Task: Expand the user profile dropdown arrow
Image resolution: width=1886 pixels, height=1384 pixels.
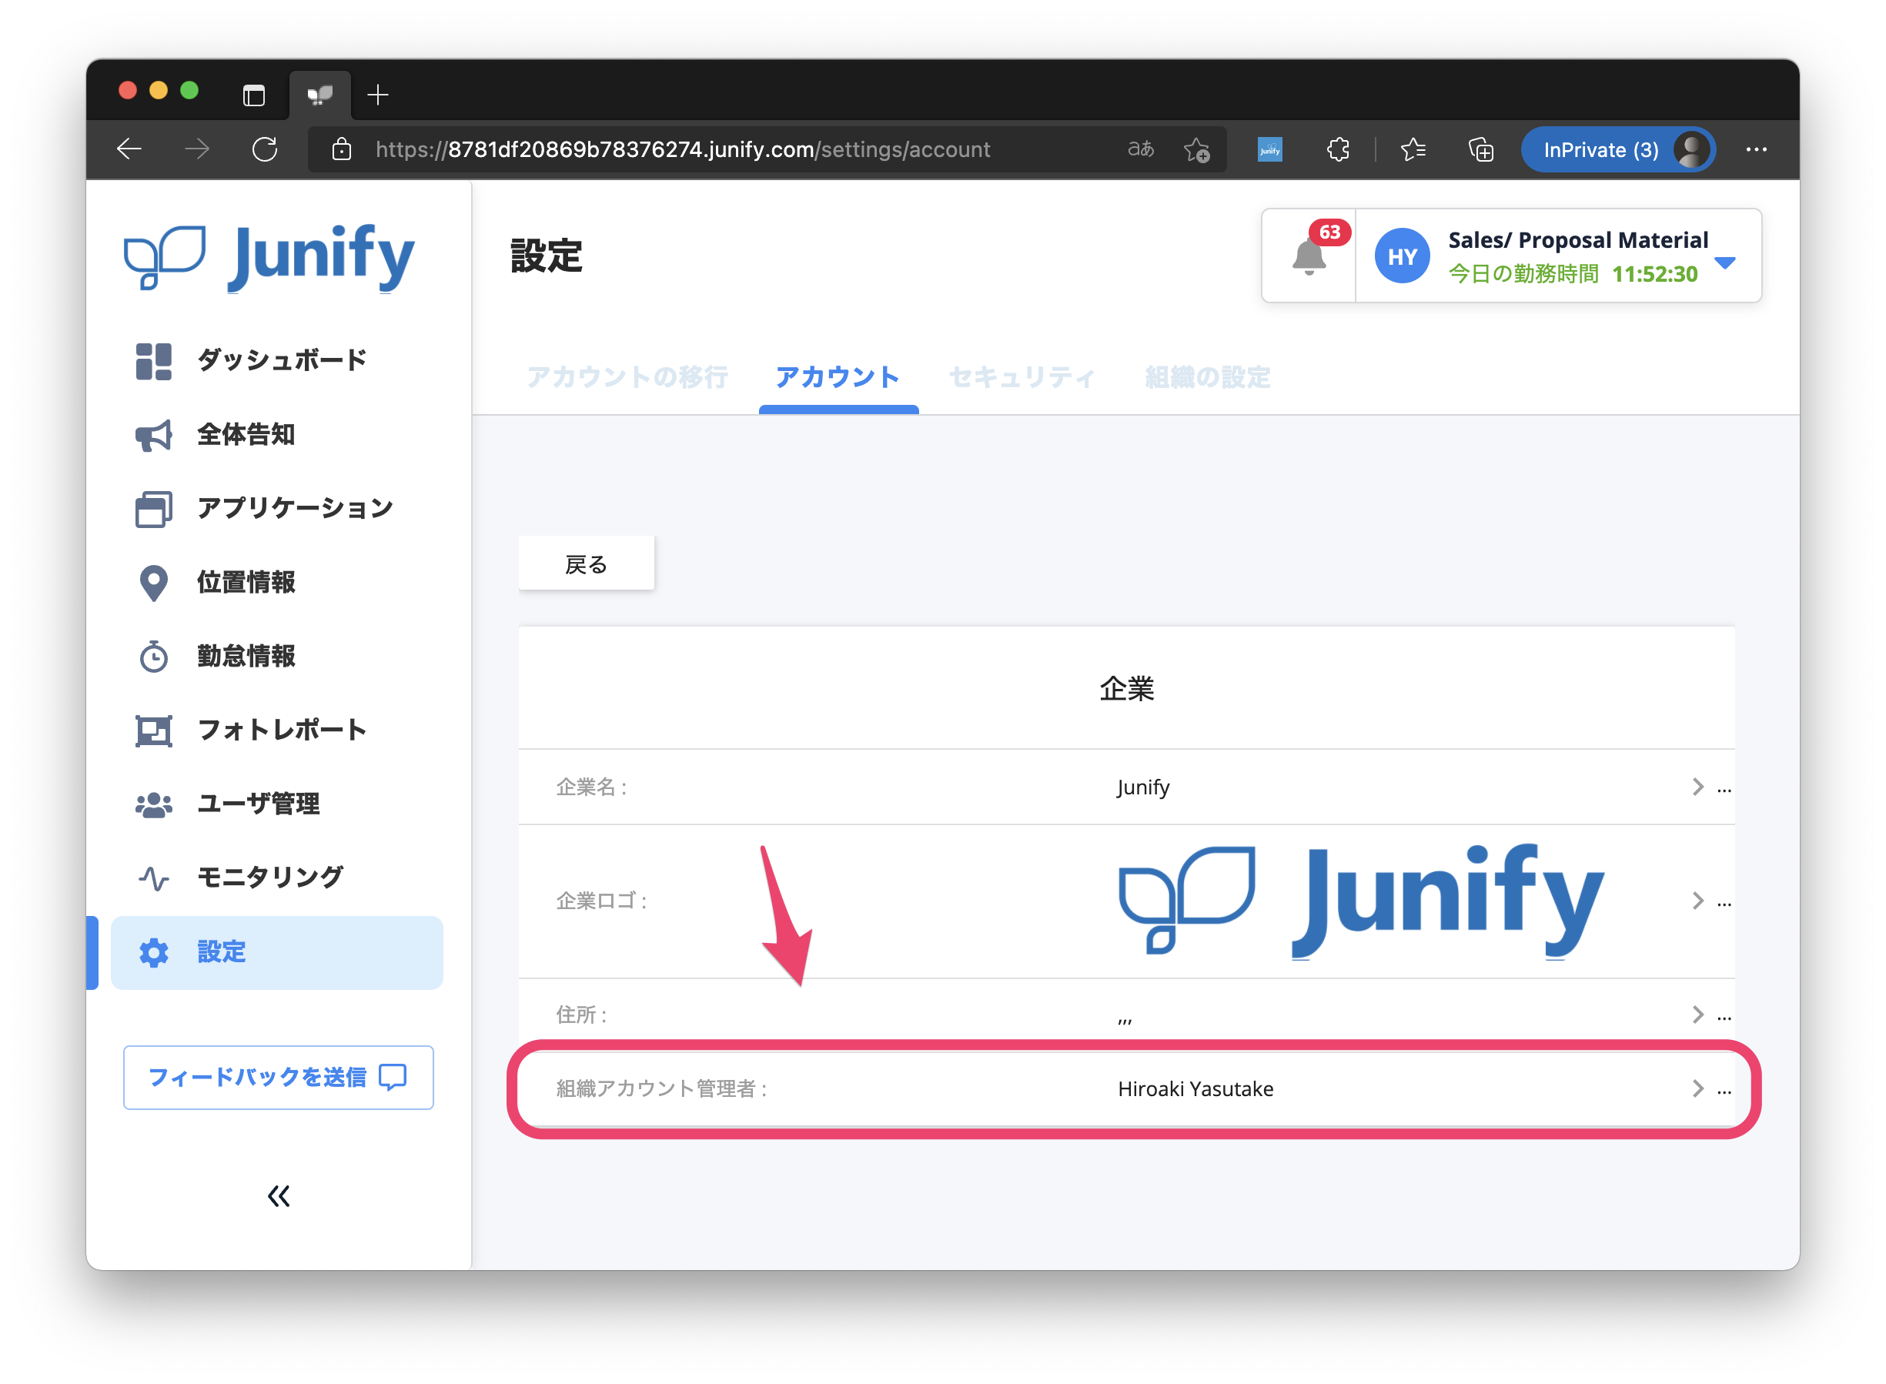Action: click(x=1725, y=263)
